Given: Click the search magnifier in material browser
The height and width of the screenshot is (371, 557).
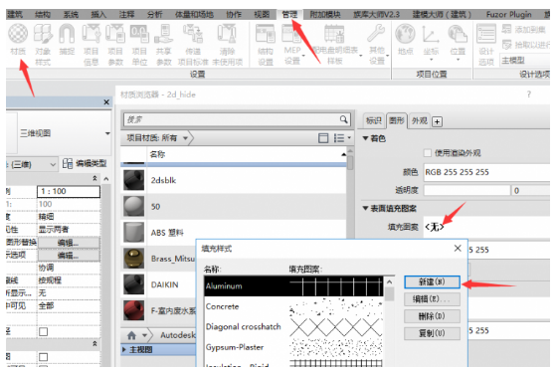Looking at the screenshot, I should tap(343, 119).
